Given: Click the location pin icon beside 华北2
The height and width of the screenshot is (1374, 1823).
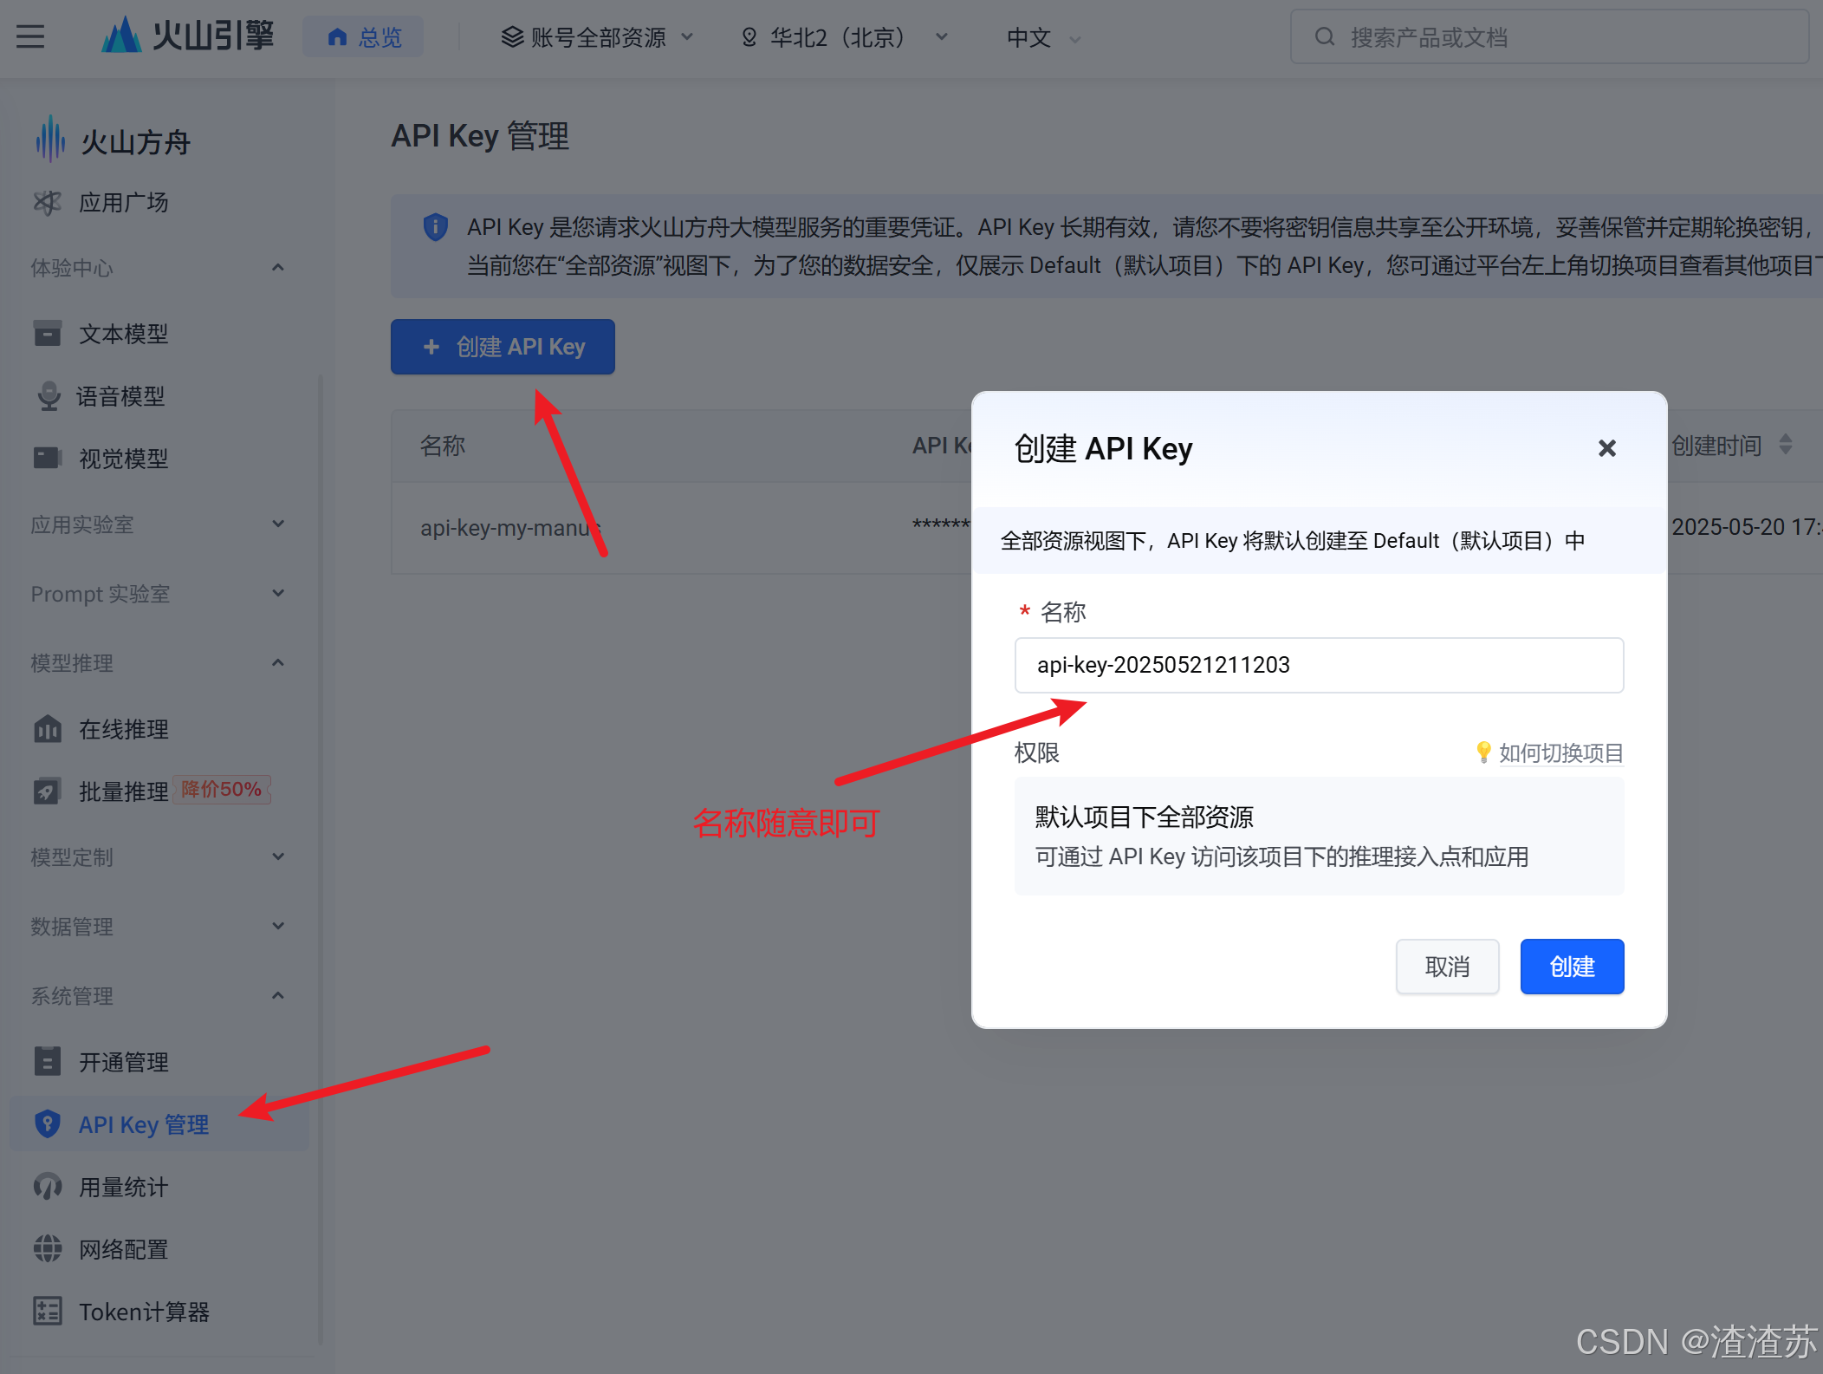Looking at the screenshot, I should (749, 37).
